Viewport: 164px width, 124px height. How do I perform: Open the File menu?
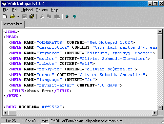6,10
